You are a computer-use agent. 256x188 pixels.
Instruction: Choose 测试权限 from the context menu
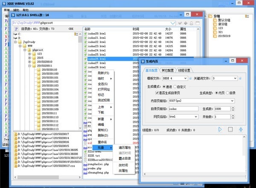(x=103, y=100)
